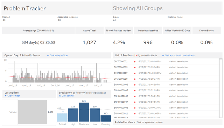Click the red dot beside ENHC0000008
The image size is (224, 128).
[x=135, y=108]
